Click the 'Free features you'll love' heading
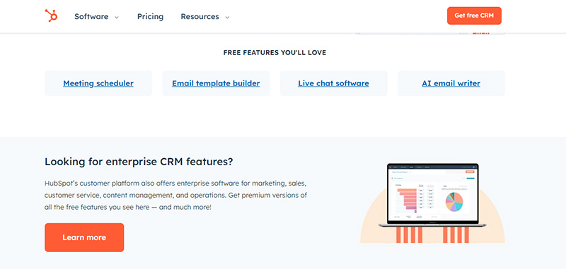The height and width of the screenshot is (269, 566). click(x=275, y=52)
